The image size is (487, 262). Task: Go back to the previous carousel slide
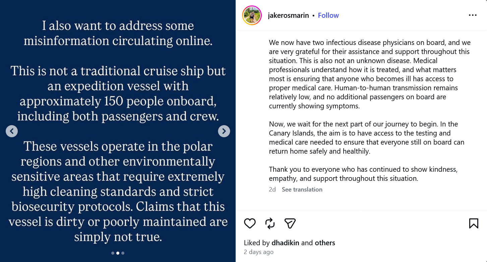tap(12, 131)
